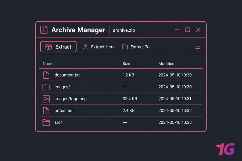Open Extract To... text label

(x=141, y=47)
